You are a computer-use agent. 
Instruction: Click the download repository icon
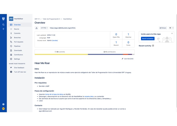(36, 28)
